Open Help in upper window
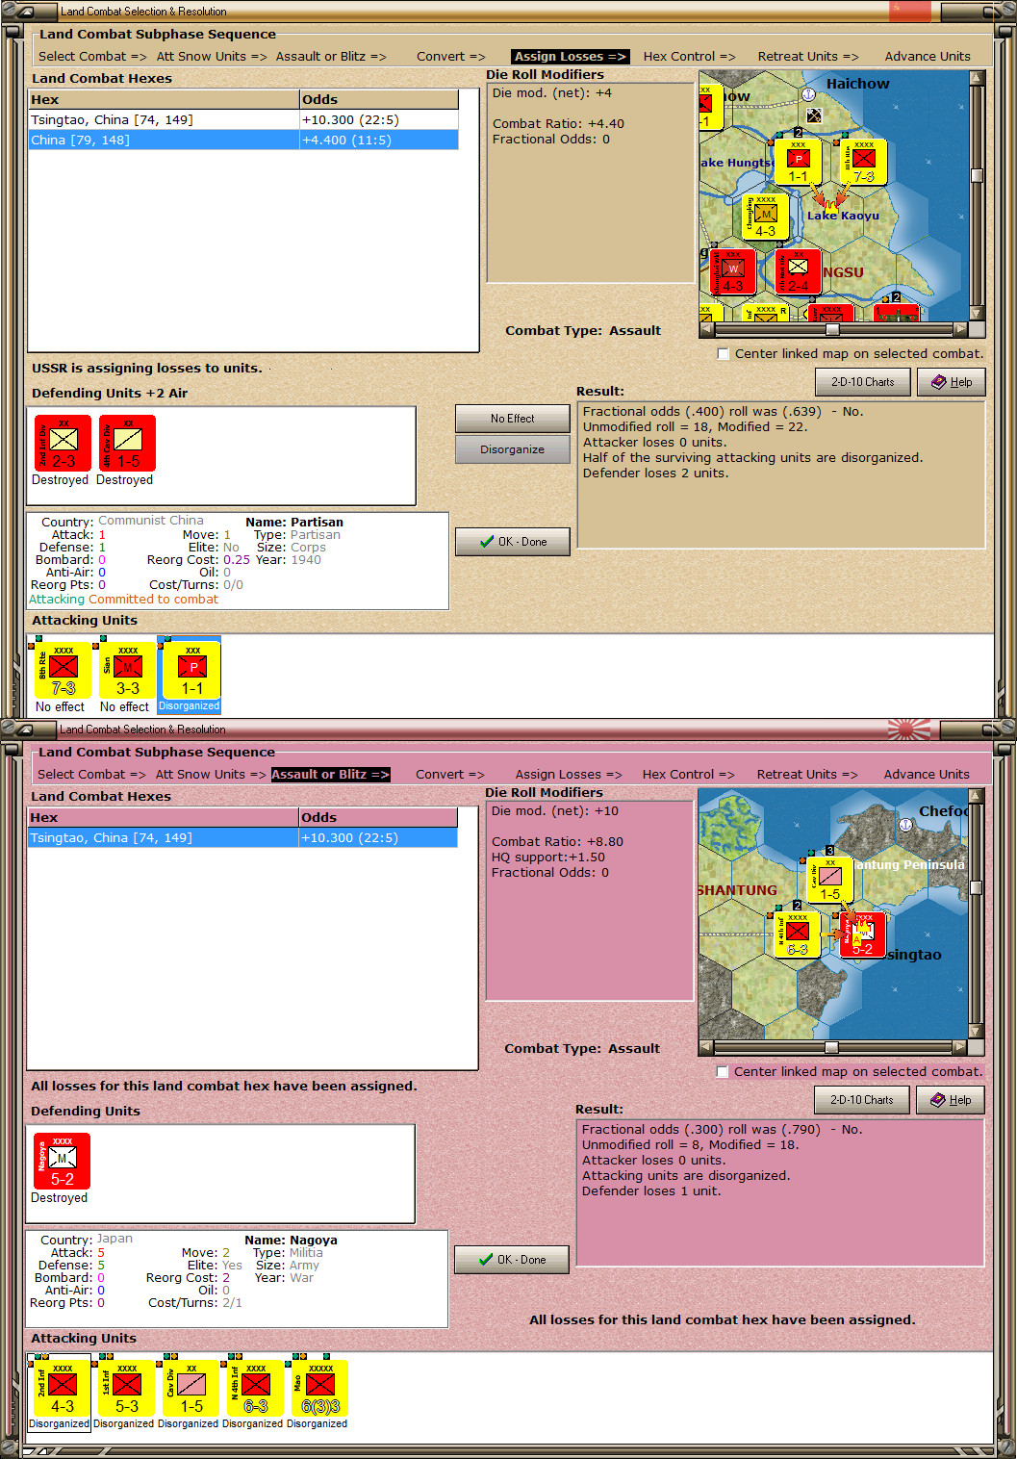This screenshot has width=1017, height=1459. coord(951,382)
